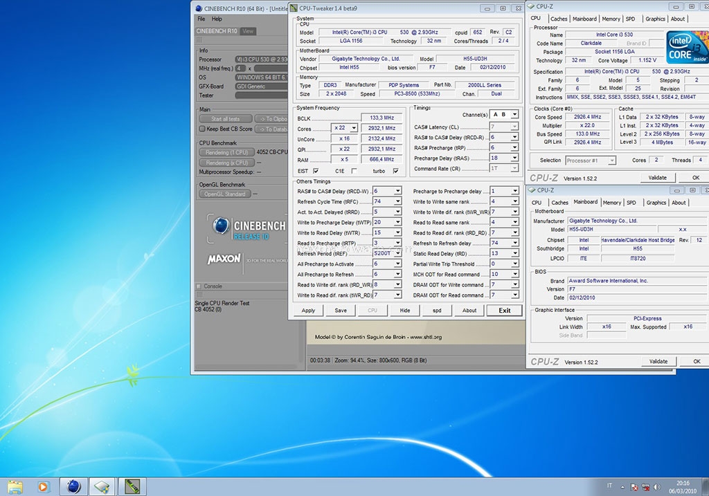Click the BCLK 133,3 MHz field
The height and width of the screenshot is (496, 709).
[382, 118]
